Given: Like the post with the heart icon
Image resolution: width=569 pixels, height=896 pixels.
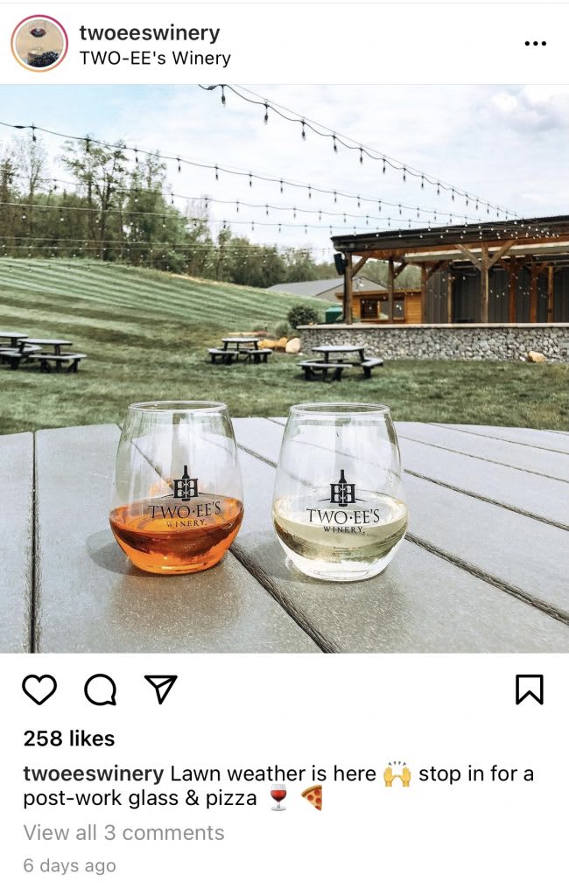Looking at the screenshot, I should tap(39, 689).
